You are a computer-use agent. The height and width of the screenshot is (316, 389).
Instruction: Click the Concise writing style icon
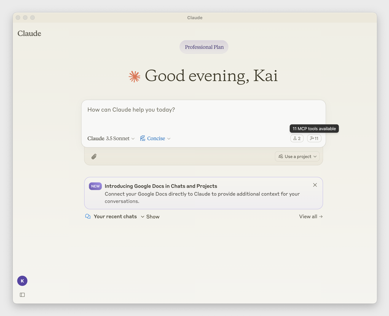click(x=143, y=138)
